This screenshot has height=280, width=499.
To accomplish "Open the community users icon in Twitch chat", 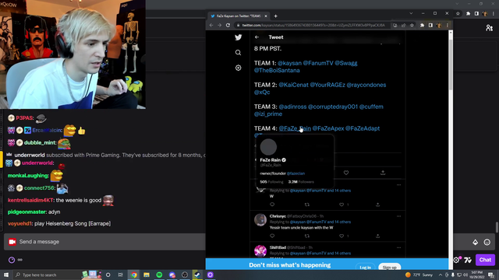I will coord(489,28).
